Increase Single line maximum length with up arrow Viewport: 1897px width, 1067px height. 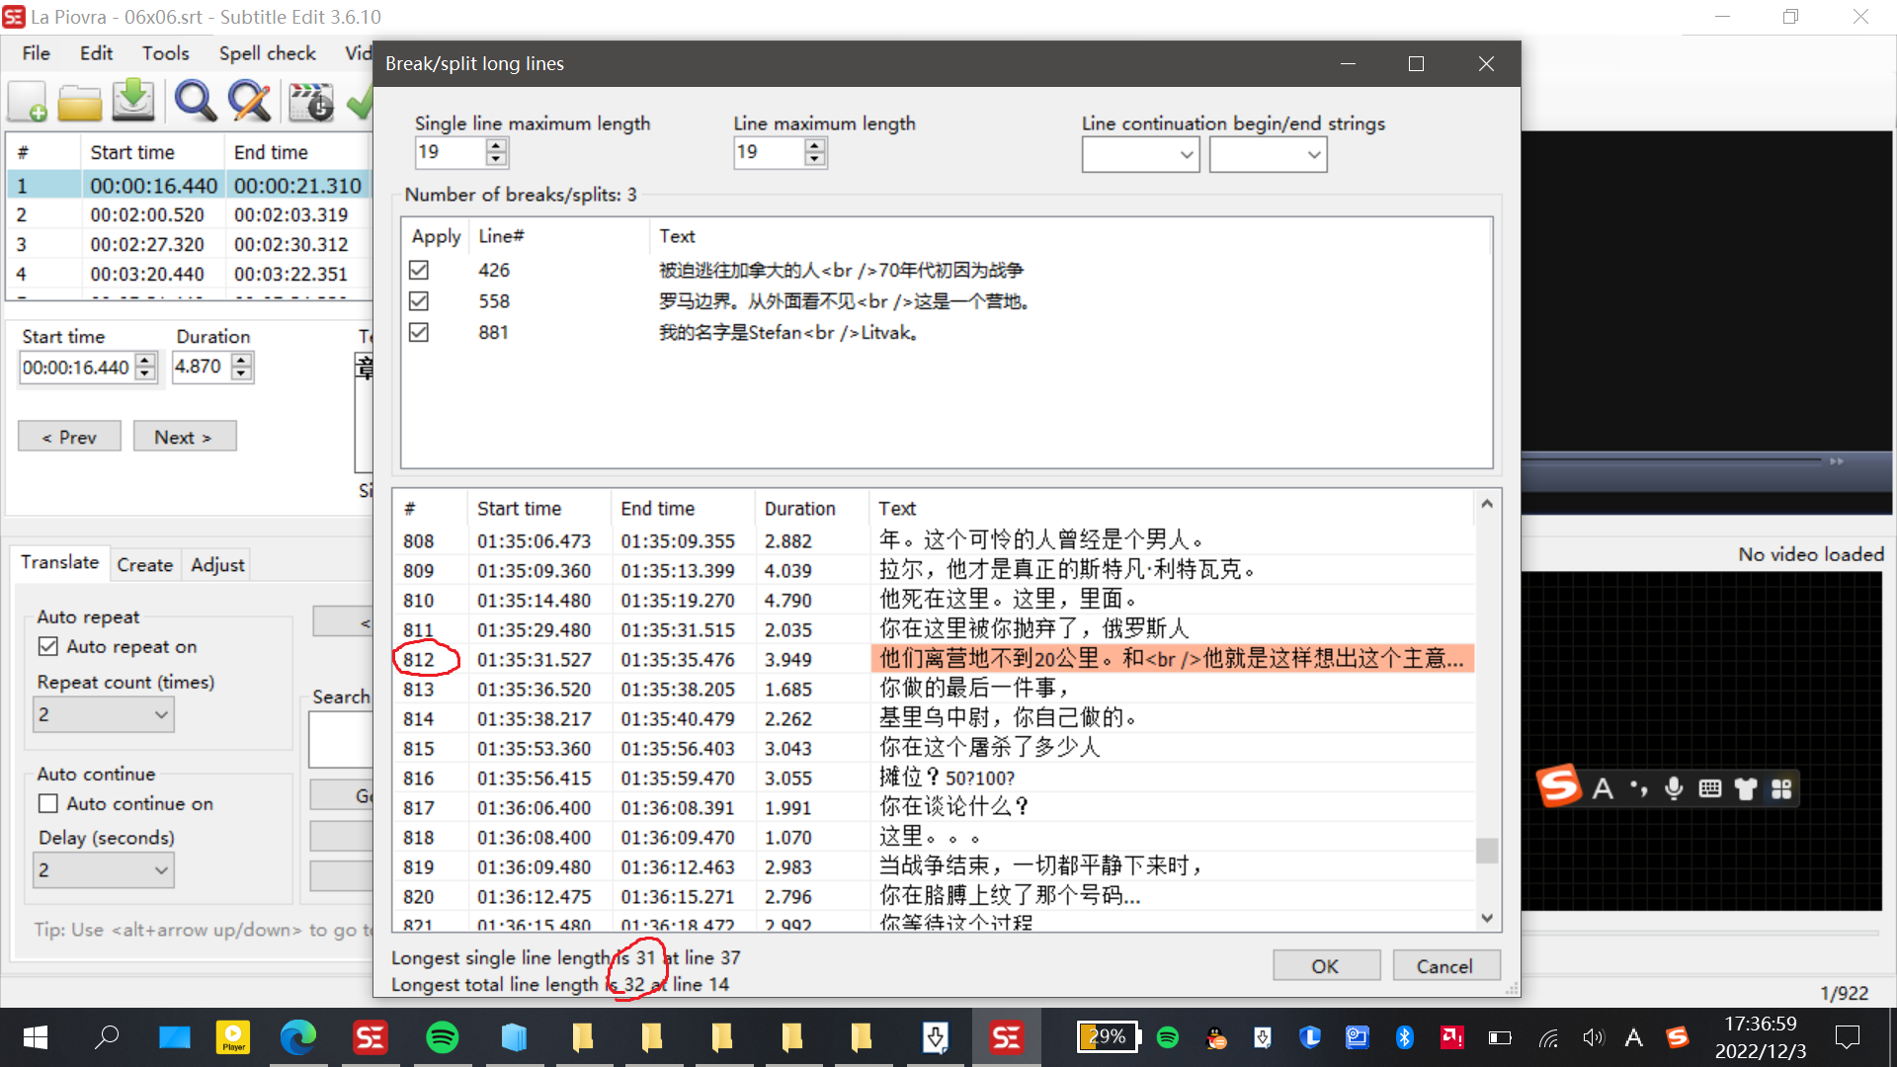495,146
